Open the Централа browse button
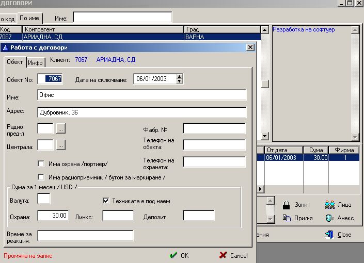The width and height of the screenshot is (364, 263). (x=60, y=145)
